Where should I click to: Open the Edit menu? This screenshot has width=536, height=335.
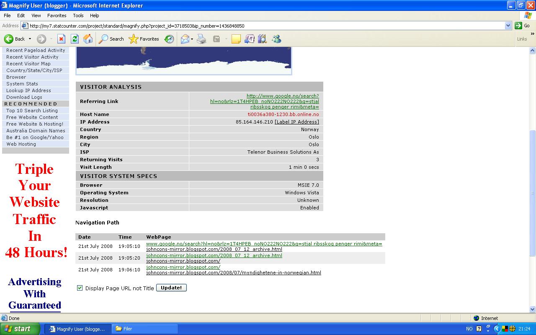pos(21,15)
